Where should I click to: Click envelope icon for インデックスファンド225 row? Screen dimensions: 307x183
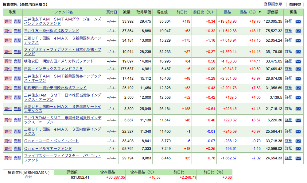(x=298, y=69)
